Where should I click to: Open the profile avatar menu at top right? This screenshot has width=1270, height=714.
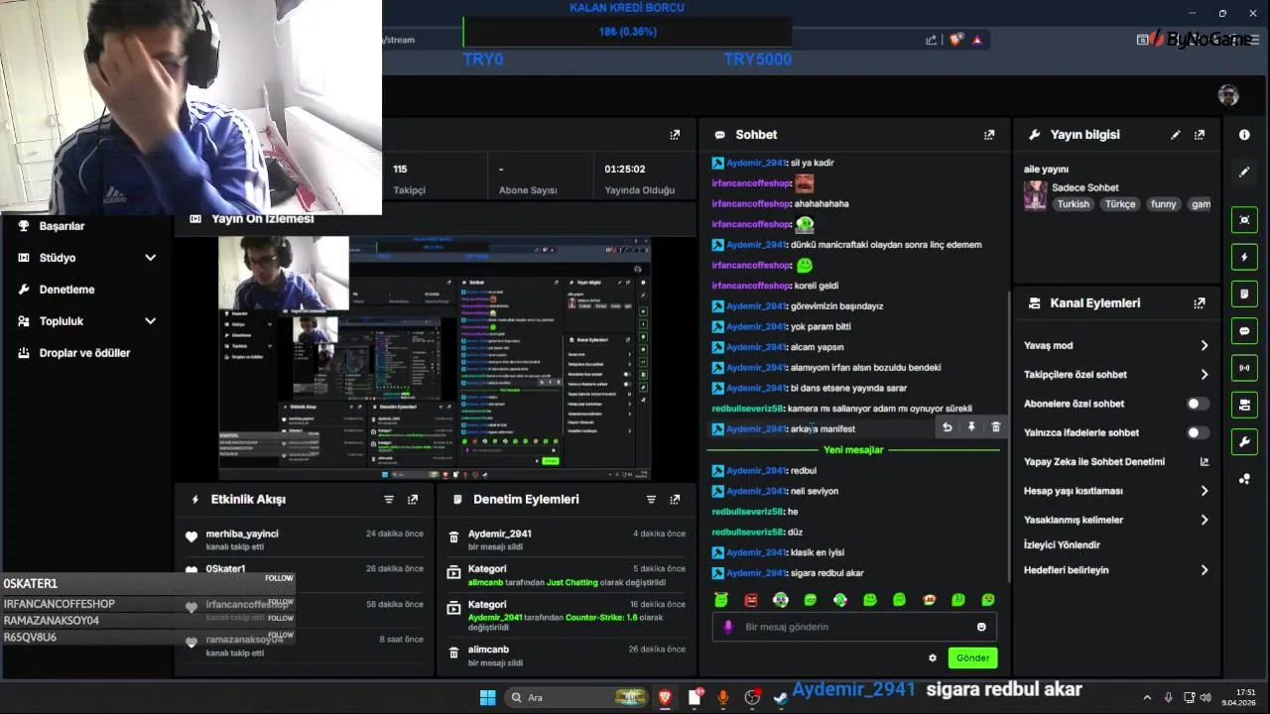pyautogui.click(x=1228, y=95)
